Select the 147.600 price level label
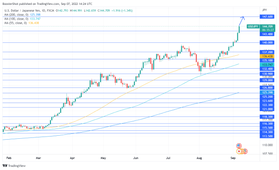 tap(267, 17)
